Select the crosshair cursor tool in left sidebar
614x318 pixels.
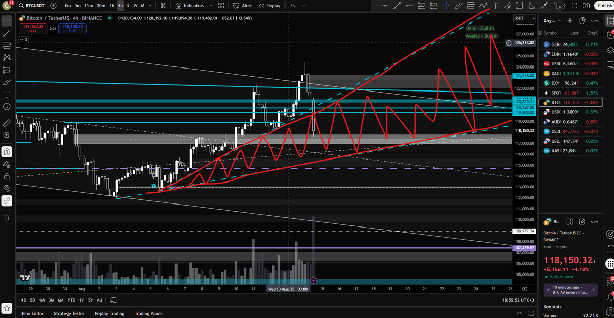(x=7, y=21)
